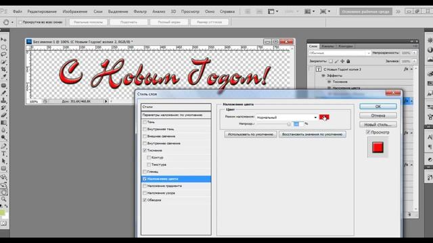This screenshot has width=433, height=243.
Task: Open the Hand tool preset picker arrow
Action: tap(12, 22)
